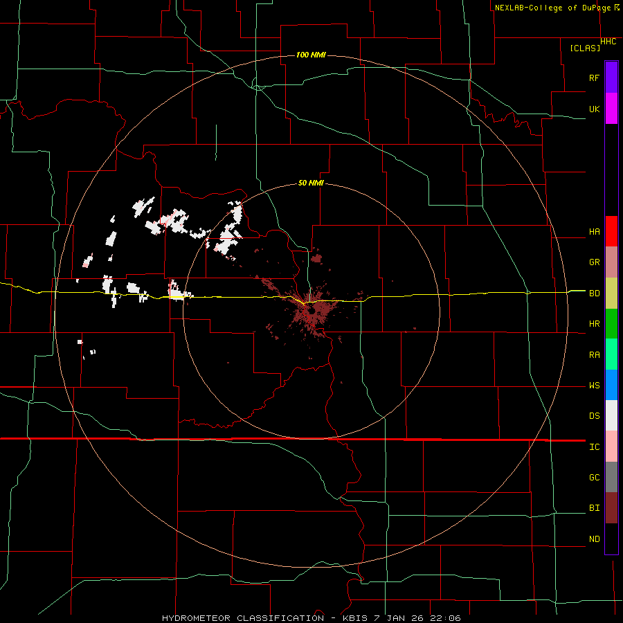The width and height of the screenshot is (623, 623).
Task: Click the IC pink legend swatch
Action: [611, 446]
